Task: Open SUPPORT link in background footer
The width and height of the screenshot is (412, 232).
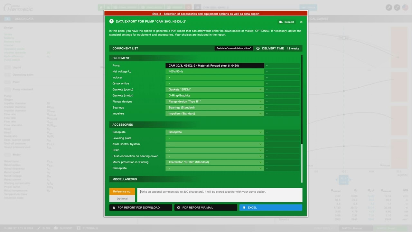Action: click(x=63, y=228)
